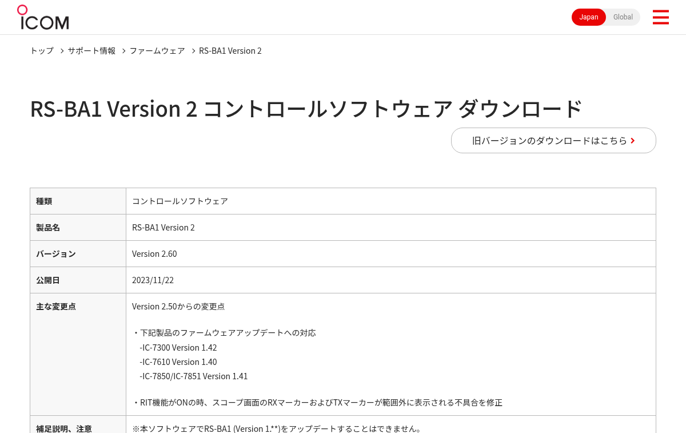This screenshot has height=433, width=686.
Task: Click the ※本ソフトウェアでRS-BA1 note line
Action: (x=277, y=428)
